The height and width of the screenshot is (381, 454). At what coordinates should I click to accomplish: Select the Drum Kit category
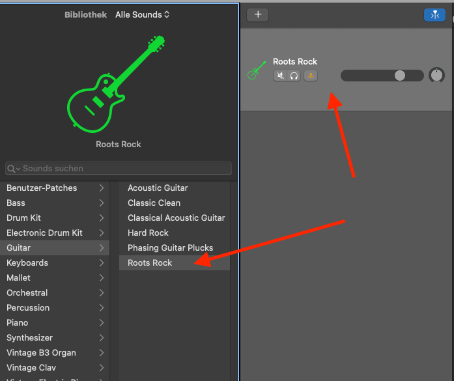point(55,218)
